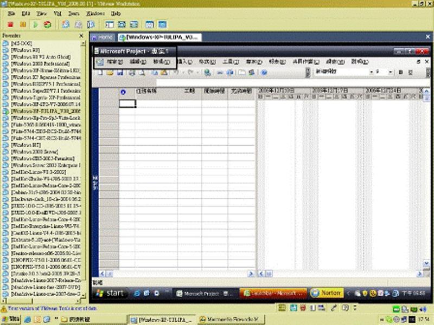Click the Revert to Snapshot icon
The image size is (434, 325).
78,24
